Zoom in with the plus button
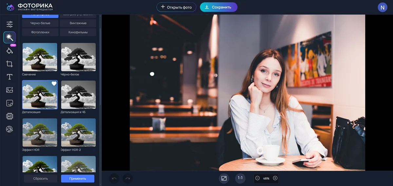The image size is (393, 186). click(x=275, y=178)
